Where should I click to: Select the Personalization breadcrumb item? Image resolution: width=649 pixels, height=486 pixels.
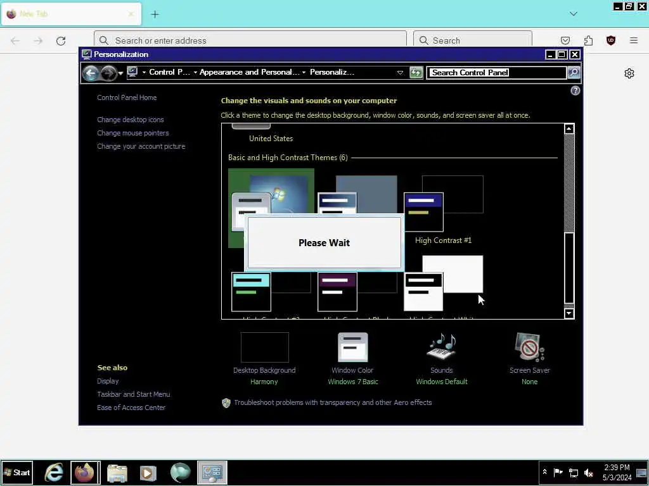[x=332, y=72]
